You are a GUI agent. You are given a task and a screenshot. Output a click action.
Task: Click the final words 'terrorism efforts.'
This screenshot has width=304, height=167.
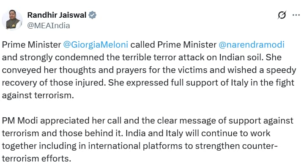(37, 159)
